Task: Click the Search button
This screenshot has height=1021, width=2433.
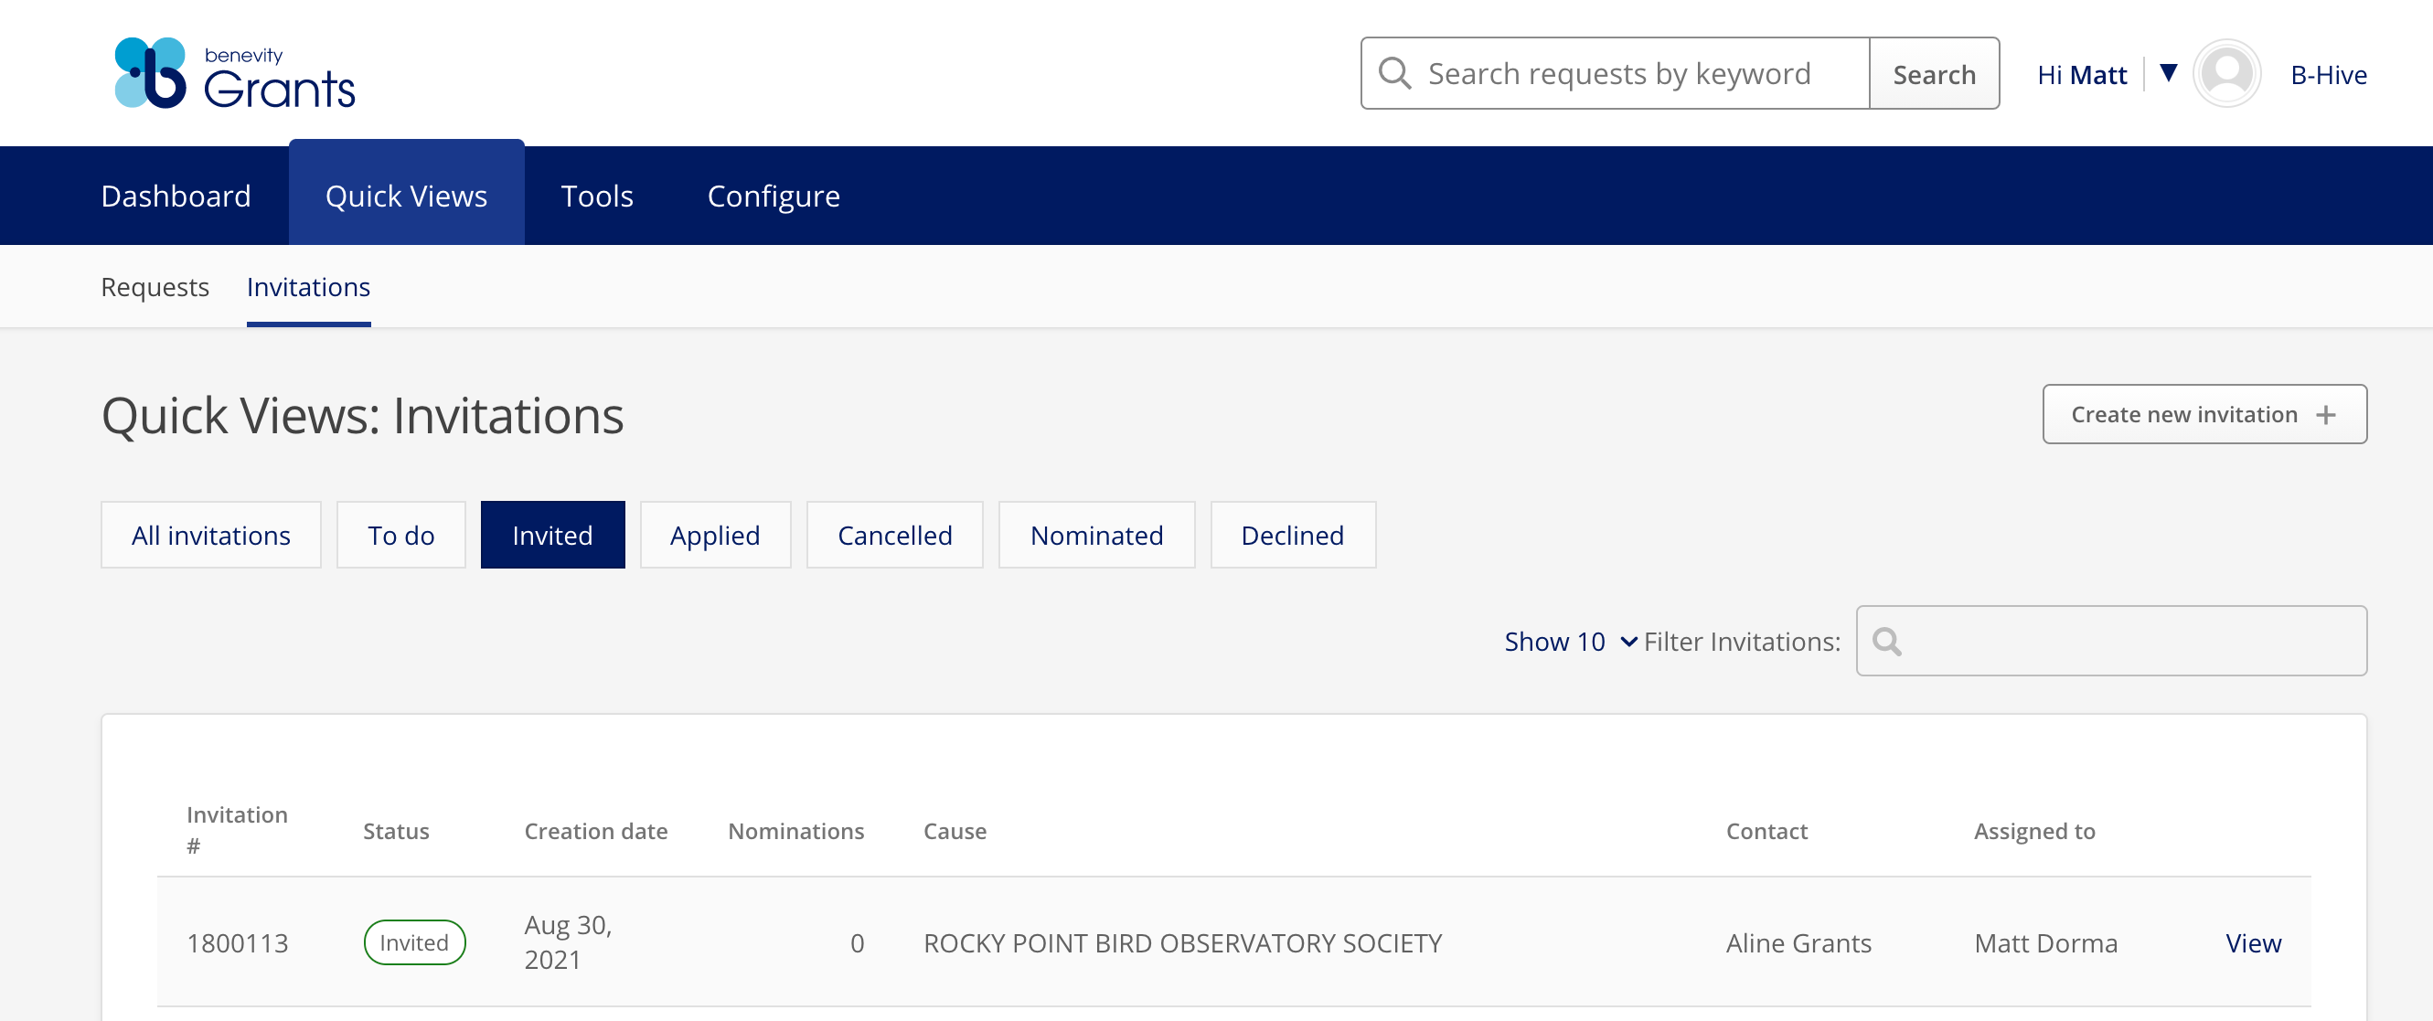Action: pyautogui.click(x=1935, y=74)
